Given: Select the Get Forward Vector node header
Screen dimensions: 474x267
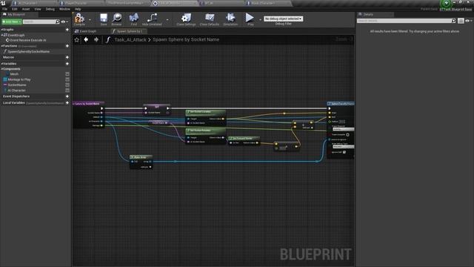Looking at the screenshot, I should click(x=244, y=139).
